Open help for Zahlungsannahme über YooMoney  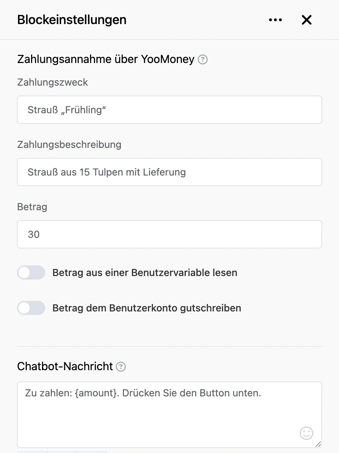203,59
